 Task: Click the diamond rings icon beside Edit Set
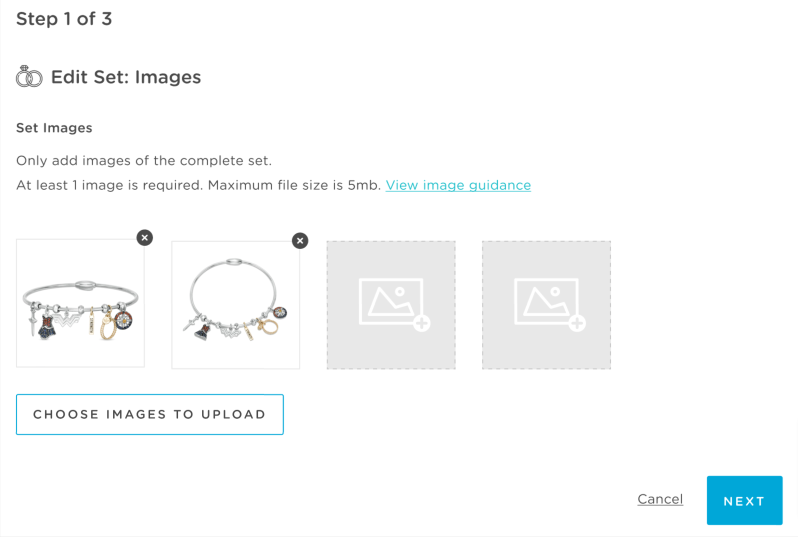pyautogui.click(x=29, y=76)
